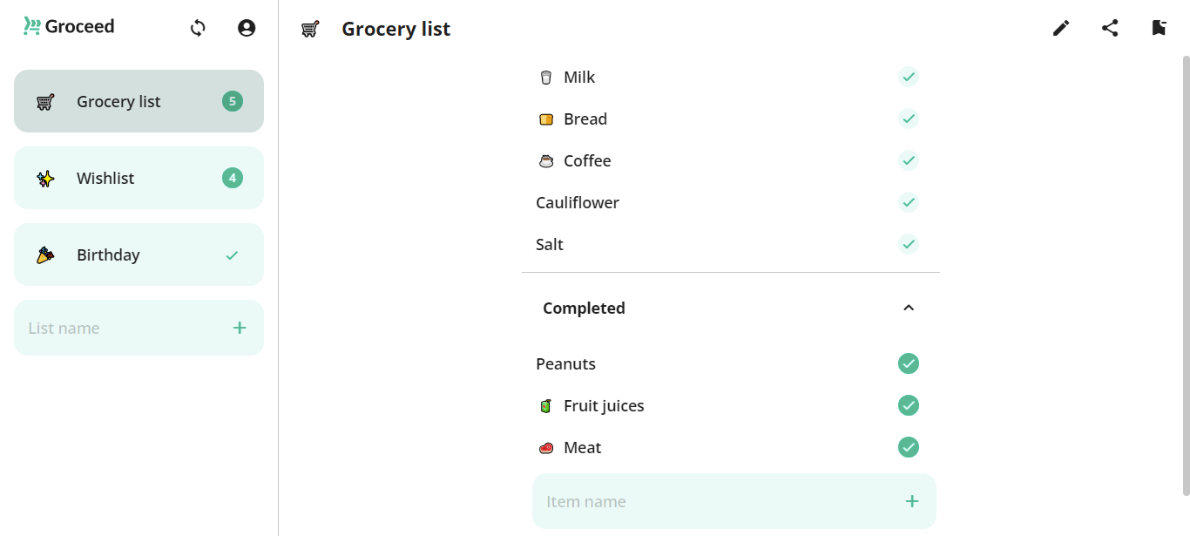Click the plus icon to add a new list
1190x536 pixels.
click(239, 328)
